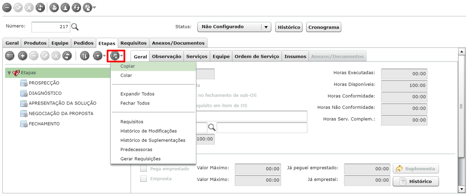468x195 pixels.
Task: Click the dropdown arrow beside the options menu icon
Action: click(x=121, y=56)
